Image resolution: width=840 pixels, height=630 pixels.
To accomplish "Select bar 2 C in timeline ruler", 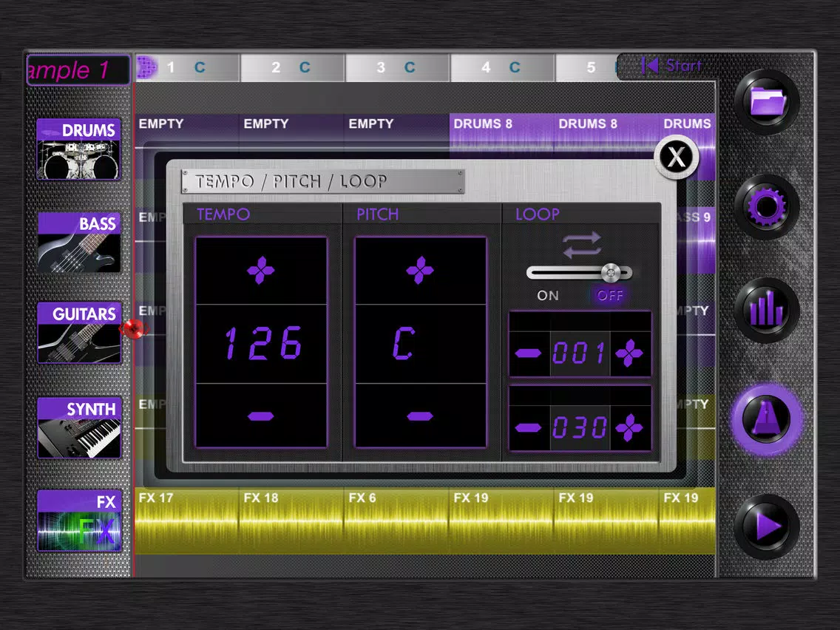I will (x=292, y=67).
